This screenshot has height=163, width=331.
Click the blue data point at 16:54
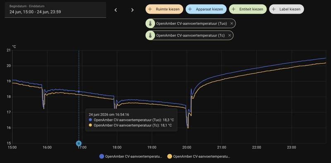79,91
